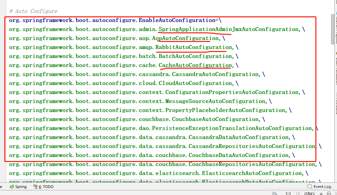Click the CouchbaseRepositoriesAutoConfiguration entry
337x195 pixels.
[x=252, y=165]
